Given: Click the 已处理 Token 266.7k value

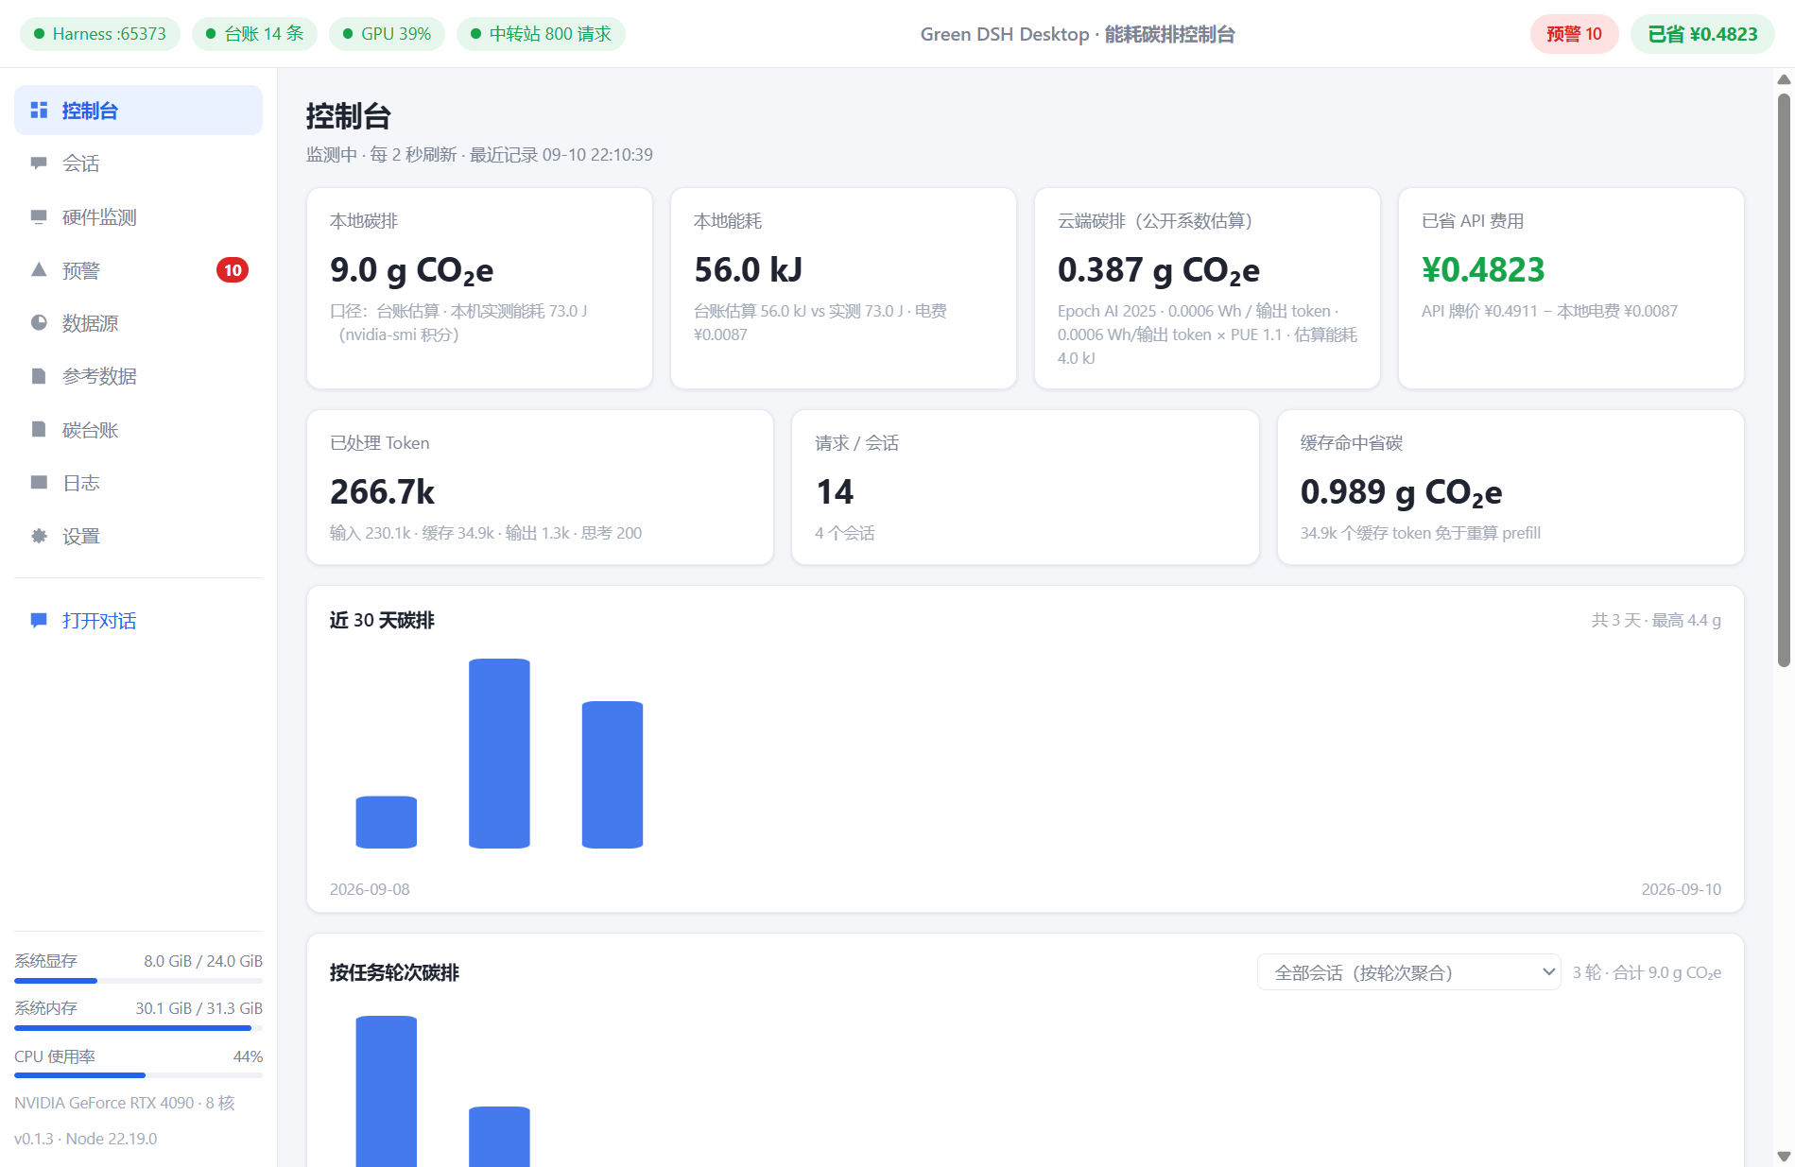Looking at the screenshot, I should [x=382, y=492].
